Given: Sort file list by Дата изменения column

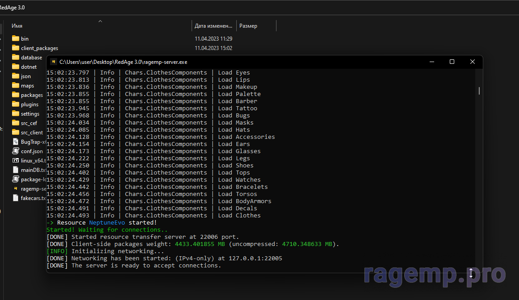Looking at the screenshot, I should click(x=213, y=26).
